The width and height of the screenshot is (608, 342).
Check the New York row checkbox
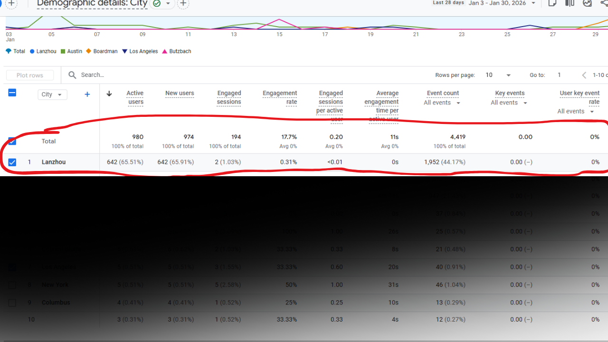12,285
